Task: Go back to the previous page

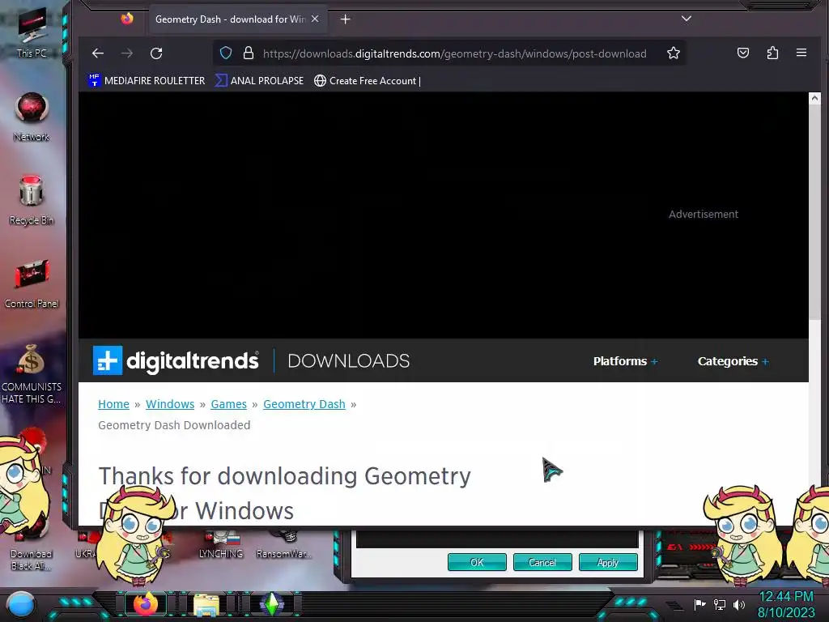Action: click(98, 53)
